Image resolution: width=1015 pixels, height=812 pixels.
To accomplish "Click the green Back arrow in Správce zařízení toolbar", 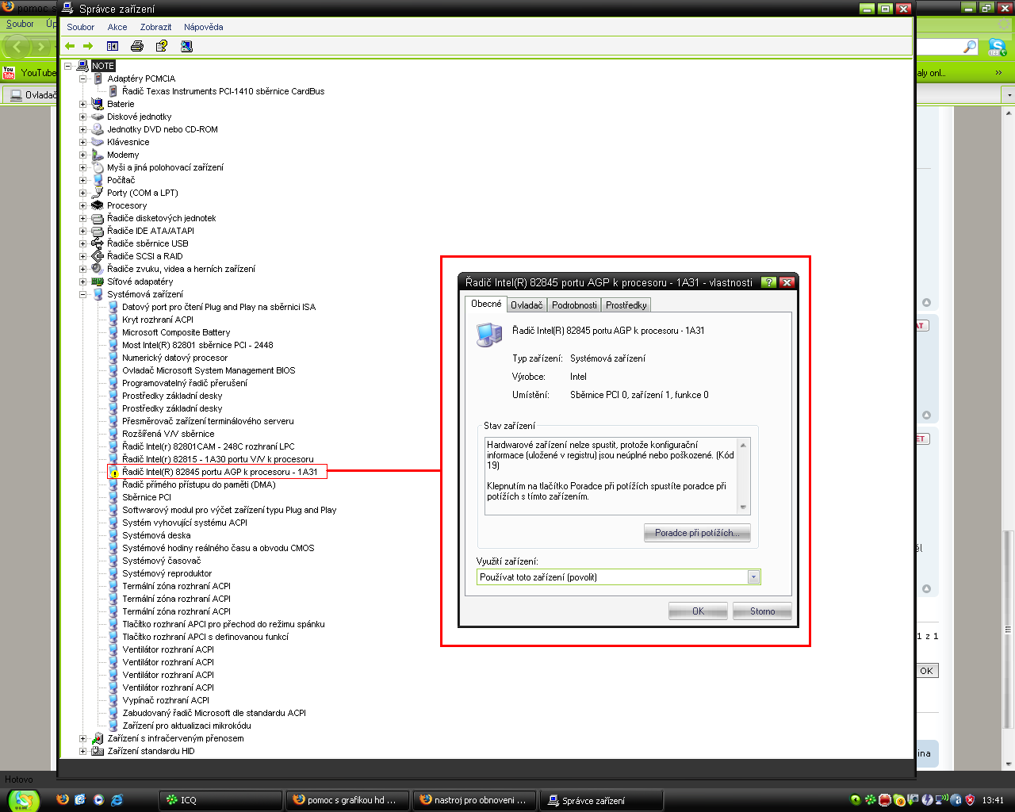I will coord(70,46).
